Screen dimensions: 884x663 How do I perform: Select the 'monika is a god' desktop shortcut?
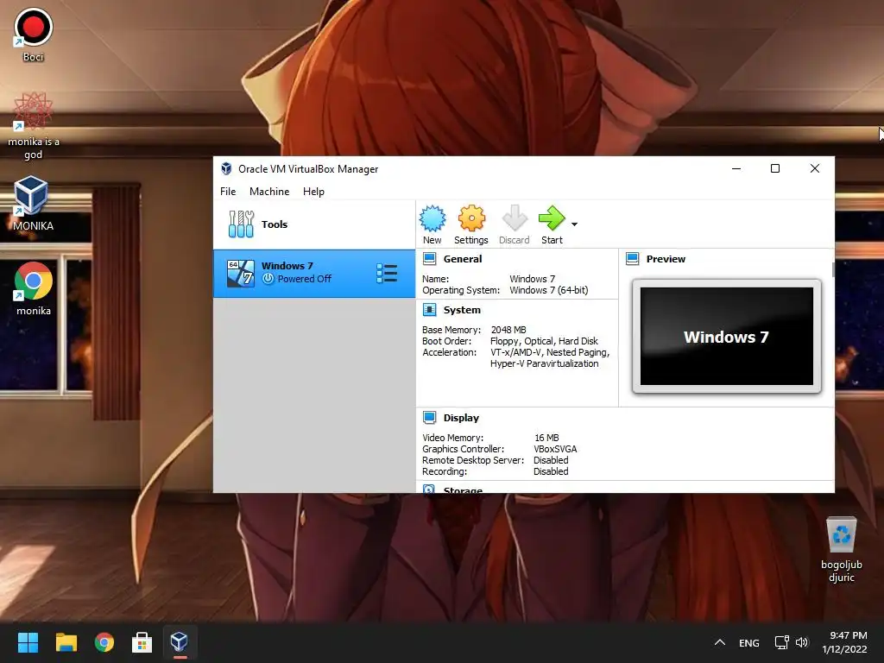tap(34, 126)
